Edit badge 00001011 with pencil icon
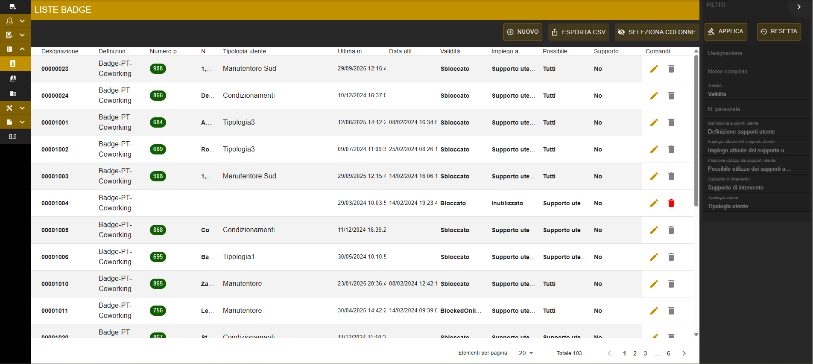Screen dimensions: 813x364 point(654,311)
